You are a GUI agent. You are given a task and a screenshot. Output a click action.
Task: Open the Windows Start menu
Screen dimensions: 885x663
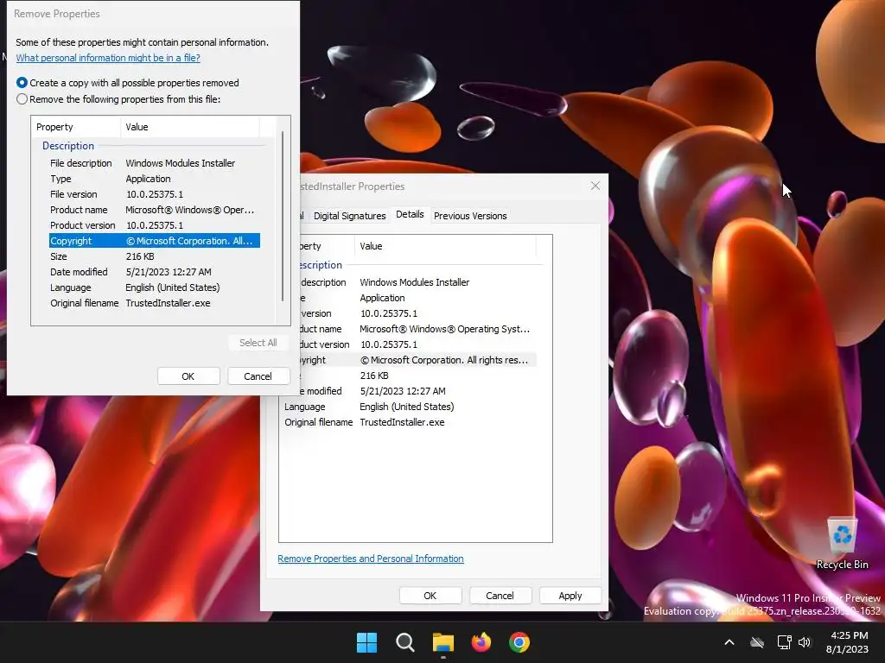[x=366, y=642]
